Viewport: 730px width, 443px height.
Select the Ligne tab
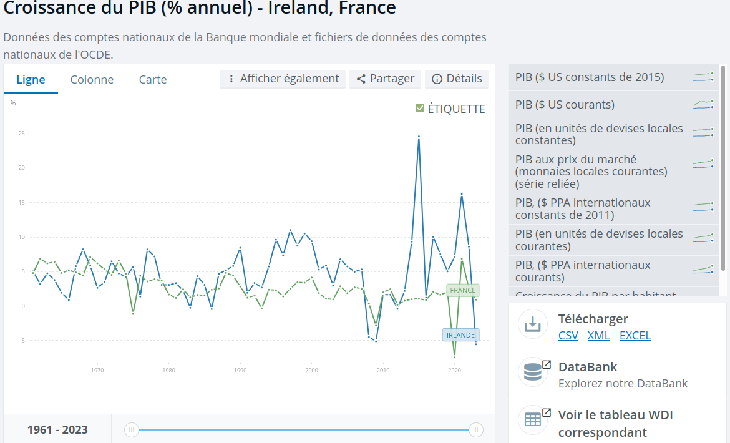(31, 80)
